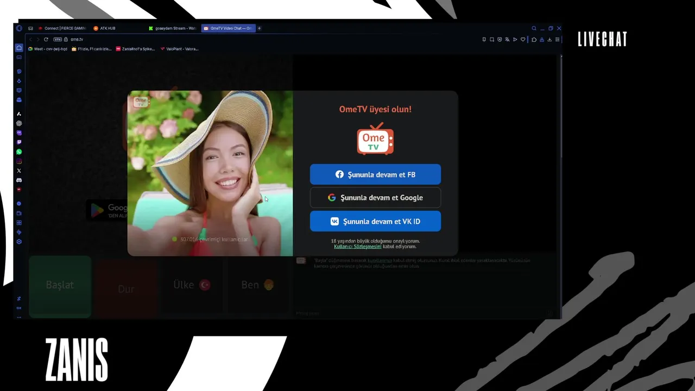695x391 pixels.
Task: Open the Ben gender selector
Action: coord(257,285)
